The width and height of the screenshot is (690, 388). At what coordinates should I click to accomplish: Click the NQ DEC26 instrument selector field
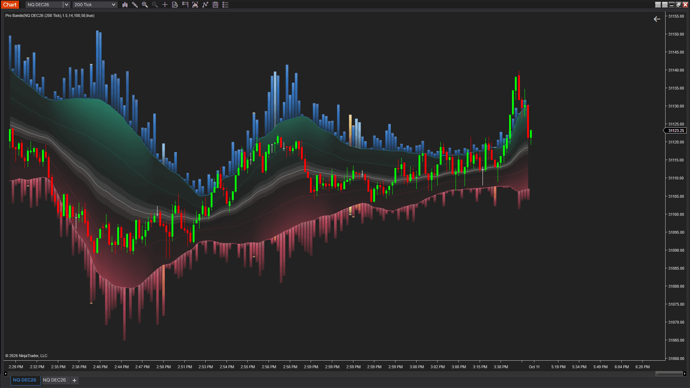(x=45, y=5)
